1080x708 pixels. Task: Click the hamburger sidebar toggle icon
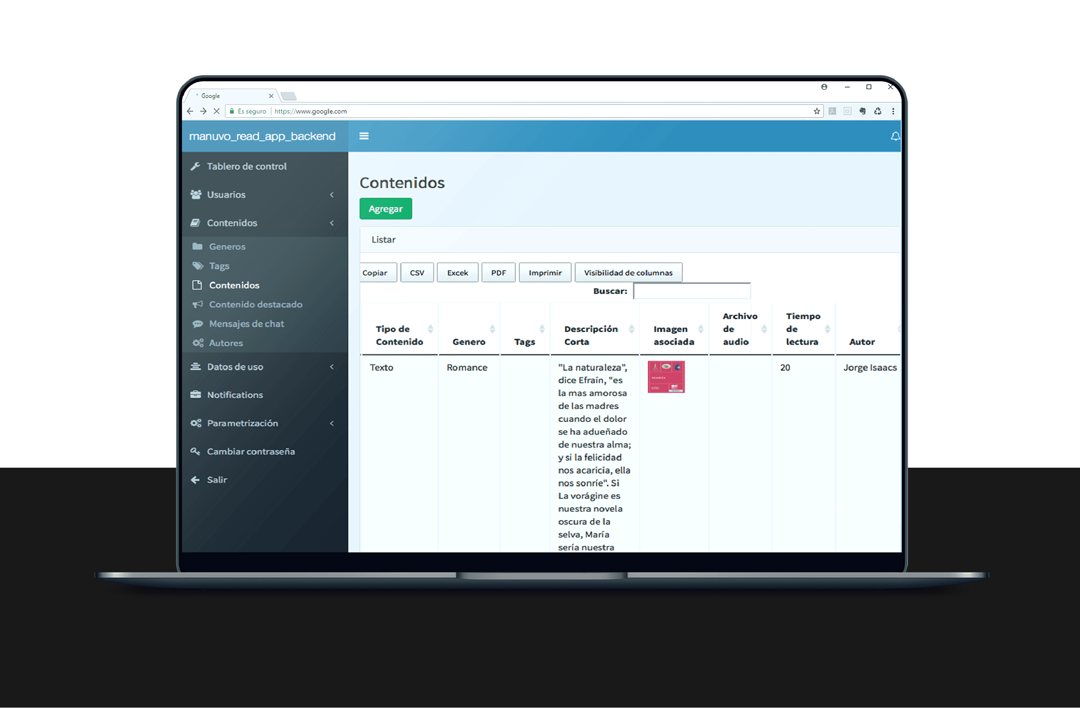pyautogui.click(x=364, y=136)
